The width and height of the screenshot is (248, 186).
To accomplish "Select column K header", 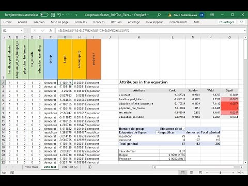I will [x=139, y=37].
